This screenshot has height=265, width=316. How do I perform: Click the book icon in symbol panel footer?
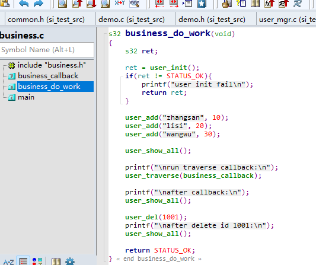(x=56, y=261)
